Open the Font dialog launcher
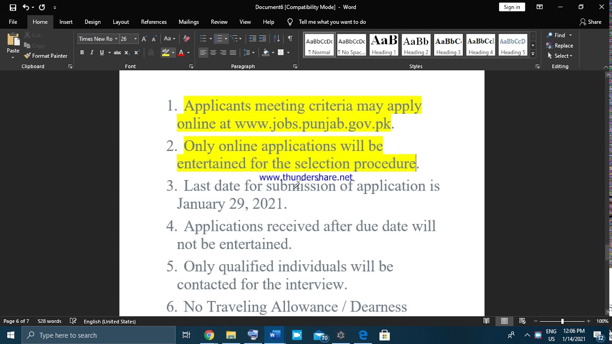 coord(191,66)
